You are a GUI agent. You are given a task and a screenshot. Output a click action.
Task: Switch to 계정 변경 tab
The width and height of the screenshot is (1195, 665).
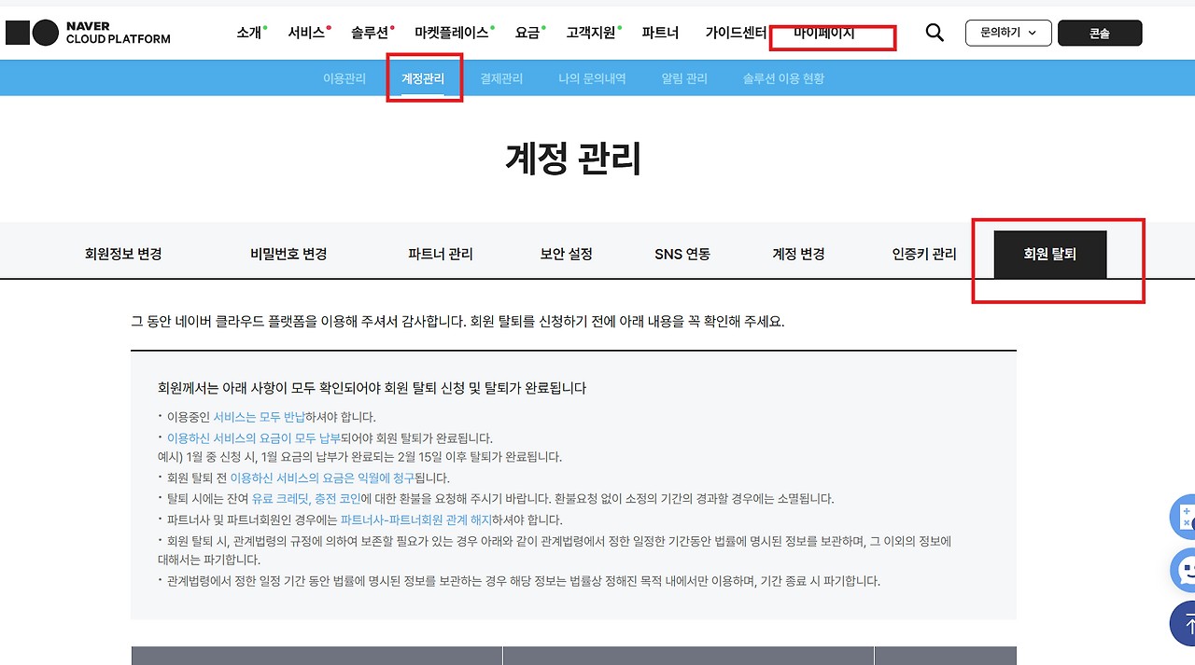(798, 254)
